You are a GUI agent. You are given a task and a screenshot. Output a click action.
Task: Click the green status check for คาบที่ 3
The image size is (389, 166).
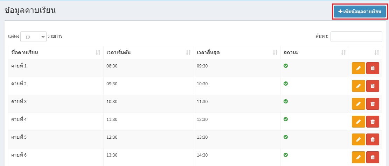[286, 101]
